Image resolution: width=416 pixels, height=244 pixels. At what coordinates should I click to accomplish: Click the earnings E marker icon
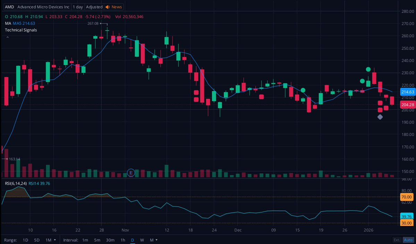click(131, 173)
